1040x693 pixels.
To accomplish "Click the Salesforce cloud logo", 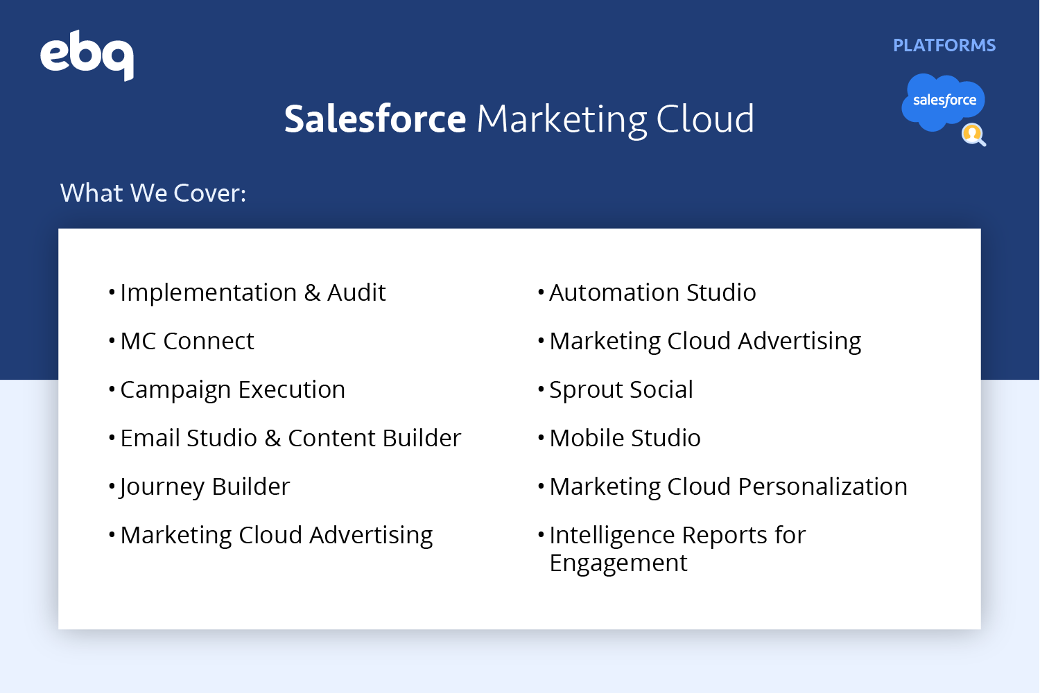I will (943, 102).
